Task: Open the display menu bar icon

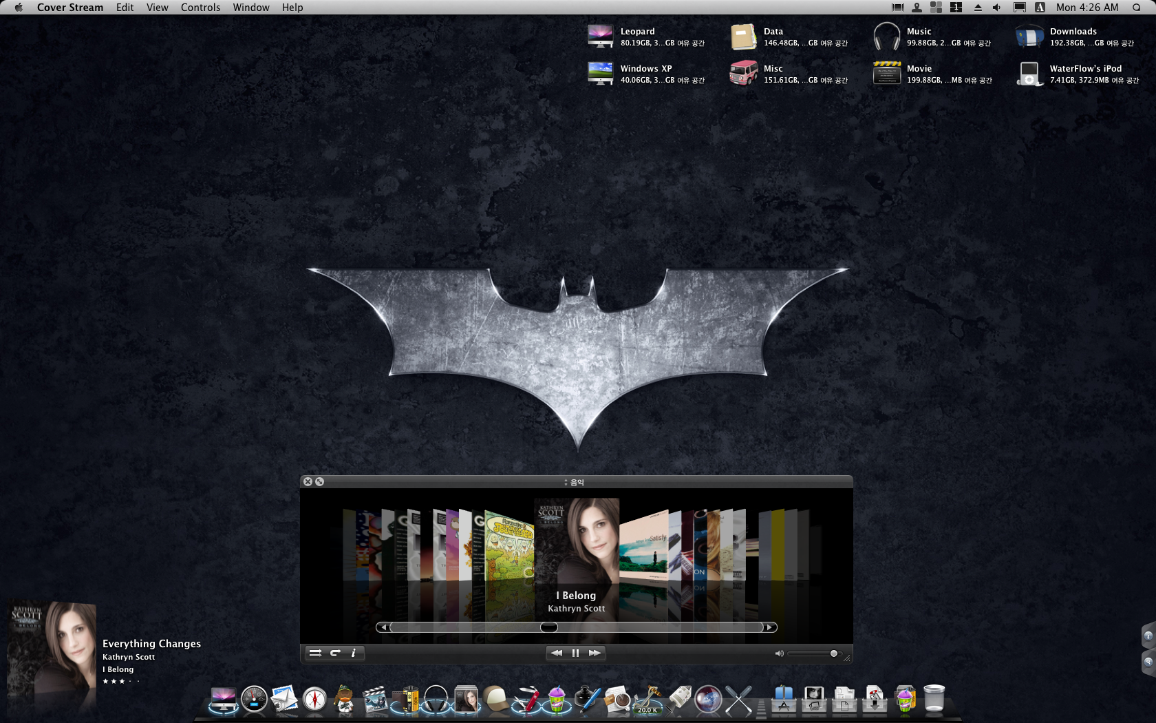Action: (1020, 8)
